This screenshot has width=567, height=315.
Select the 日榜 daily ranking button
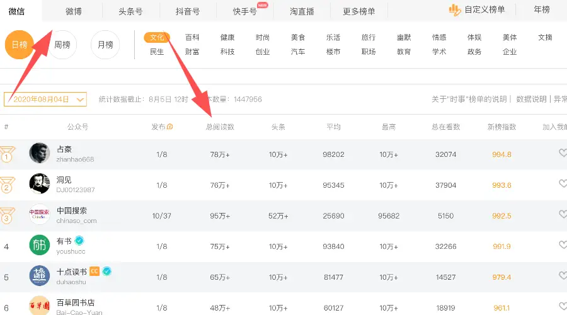point(19,45)
